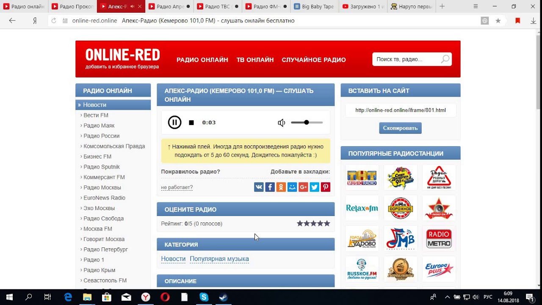542x305 pixels.
Task: Open Radio Metro station thumbnail
Action: coord(439,238)
